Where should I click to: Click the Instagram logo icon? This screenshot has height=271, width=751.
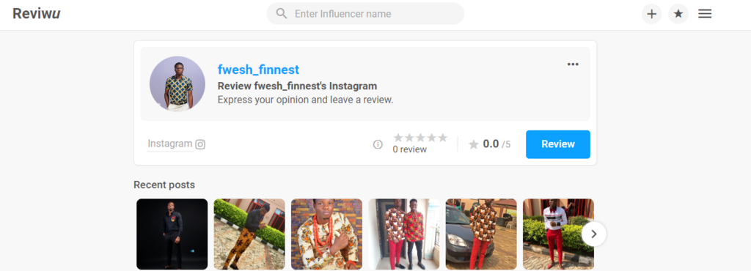(200, 144)
